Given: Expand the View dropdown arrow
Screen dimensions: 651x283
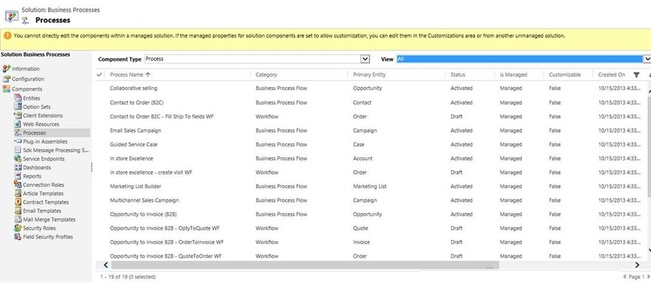Looking at the screenshot, I should point(647,59).
